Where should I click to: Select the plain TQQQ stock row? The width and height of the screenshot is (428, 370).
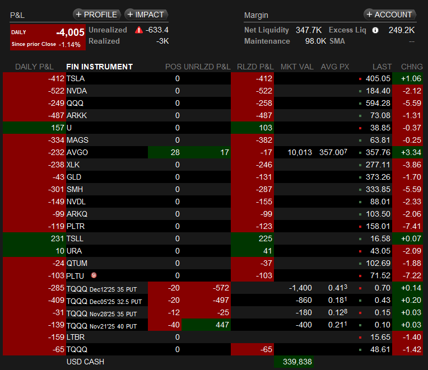(x=213, y=349)
